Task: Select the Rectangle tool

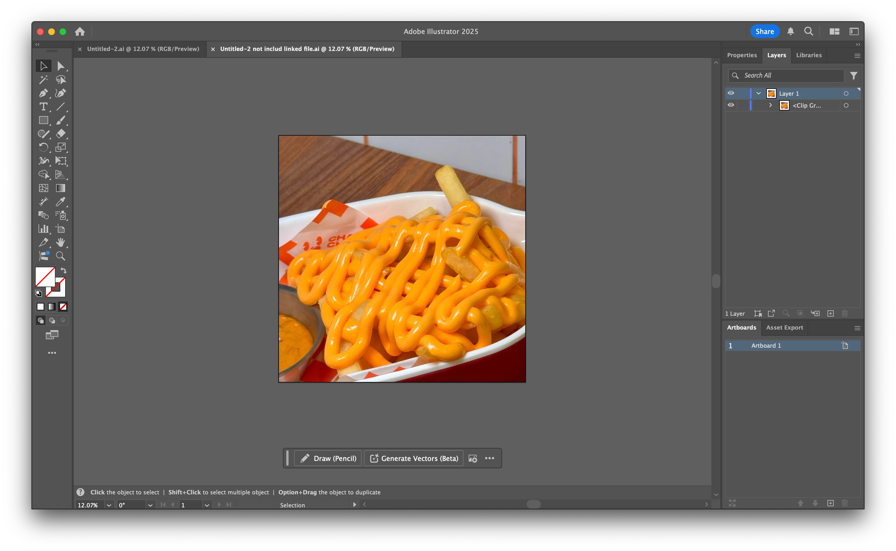Action: (43, 120)
